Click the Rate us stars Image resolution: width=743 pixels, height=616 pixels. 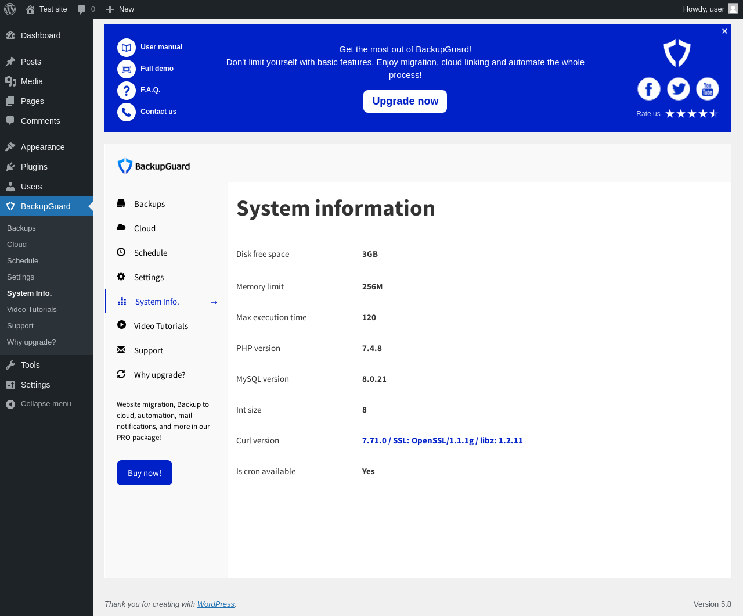tap(692, 114)
